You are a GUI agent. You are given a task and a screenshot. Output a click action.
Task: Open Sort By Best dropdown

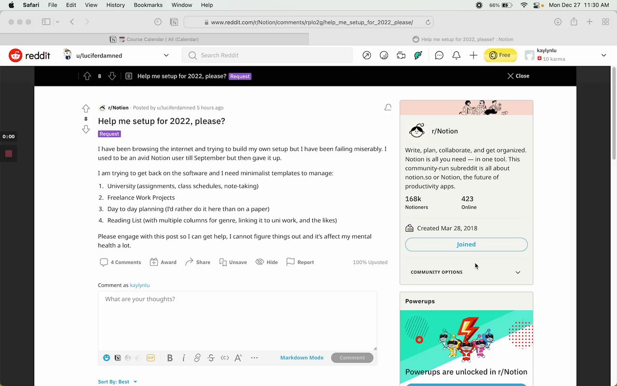click(x=118, y=382)
